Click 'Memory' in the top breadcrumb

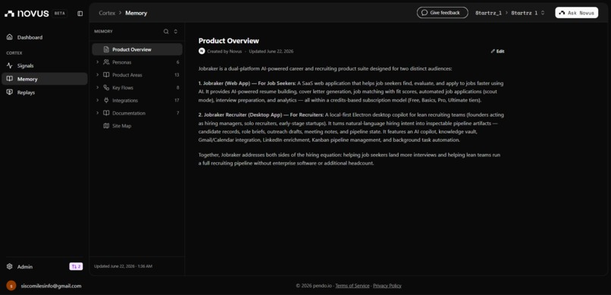coord(136,13)
